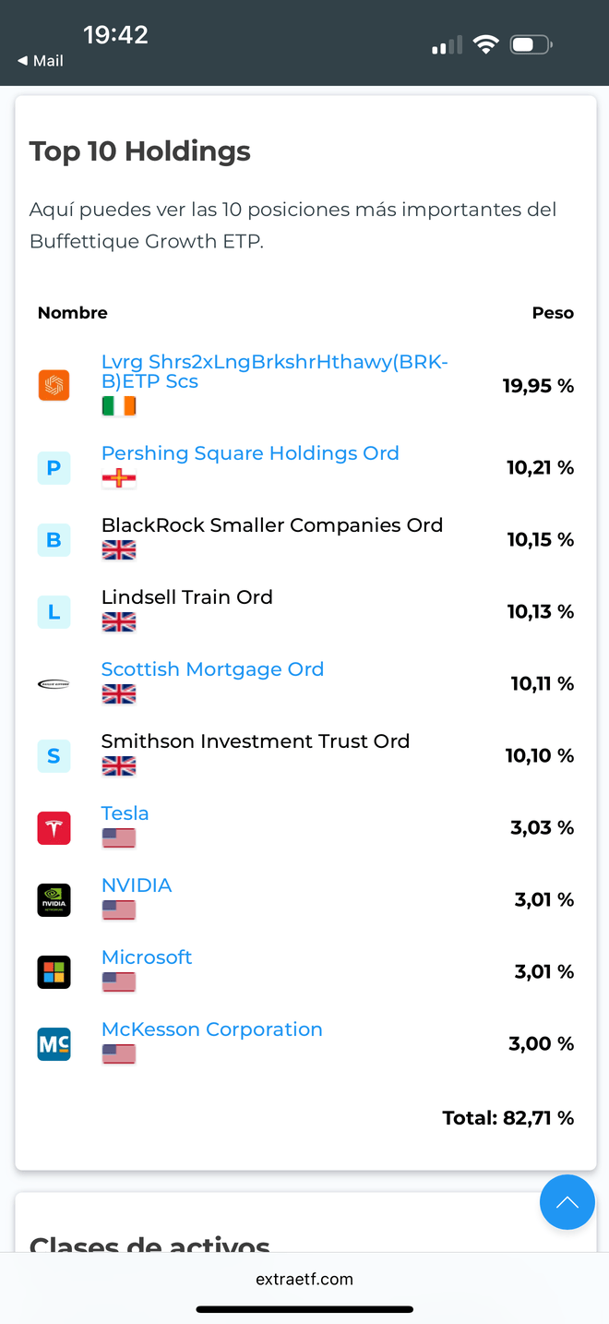Open the Lvrg Shrs2xLngBrkshrHthawy ETP link
Screen dimensions: 609x1324
274,371
